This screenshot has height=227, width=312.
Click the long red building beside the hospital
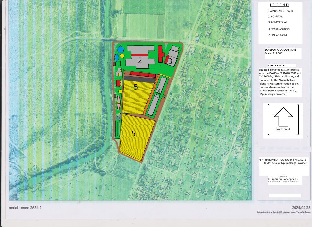[x=160, y=54]
